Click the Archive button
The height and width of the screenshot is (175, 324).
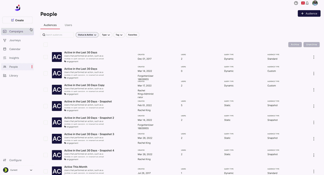pyautogui.click(x=295, y=44)
